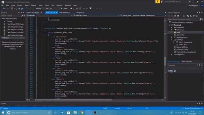The width and height of the screenshot is (204, 115).
Task: Click the Toolbox search magnifier icon
Action: click(22, 16)
